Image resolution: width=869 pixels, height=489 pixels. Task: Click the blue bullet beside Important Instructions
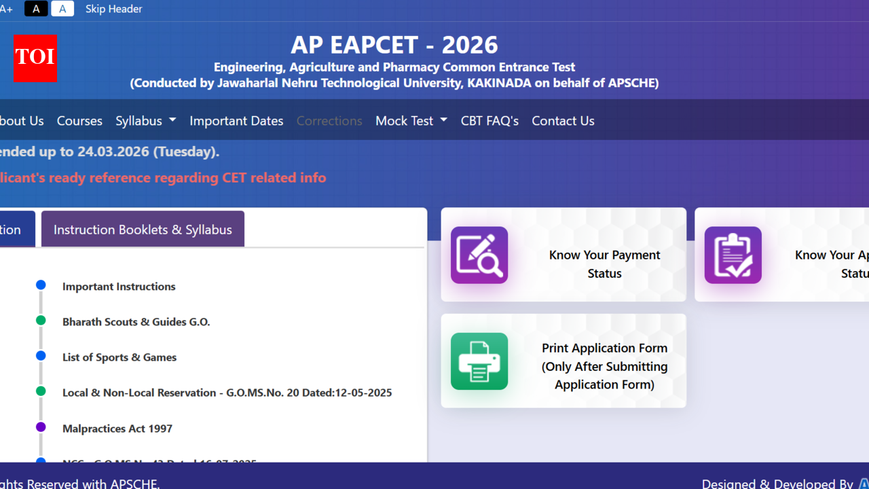pos(41,285)
